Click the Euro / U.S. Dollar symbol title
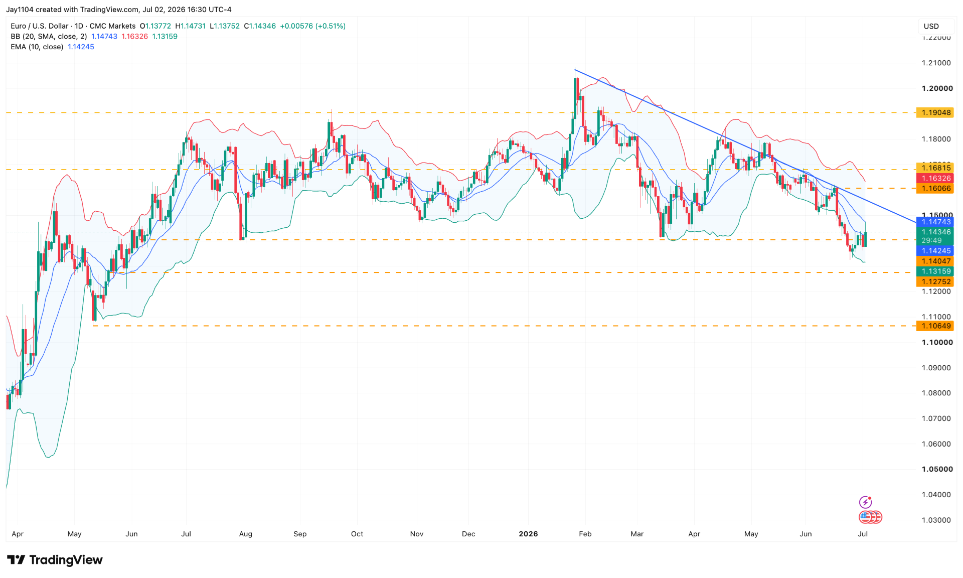Viewport: 963px width, 578px height. pyautogui.click(x=40, y=26)
